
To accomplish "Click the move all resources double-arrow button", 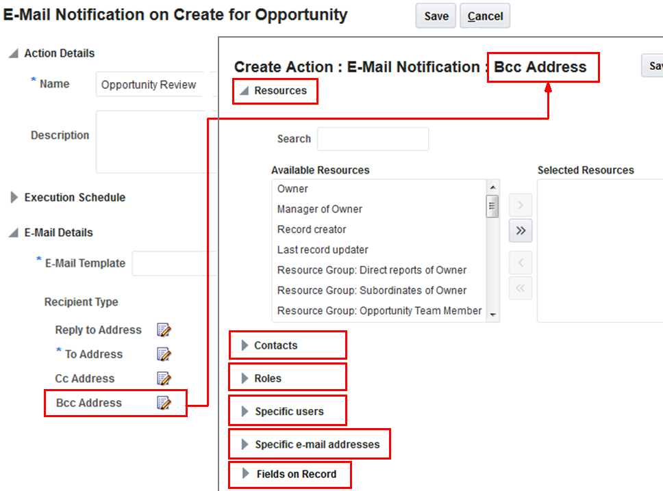I will (521, 230).
